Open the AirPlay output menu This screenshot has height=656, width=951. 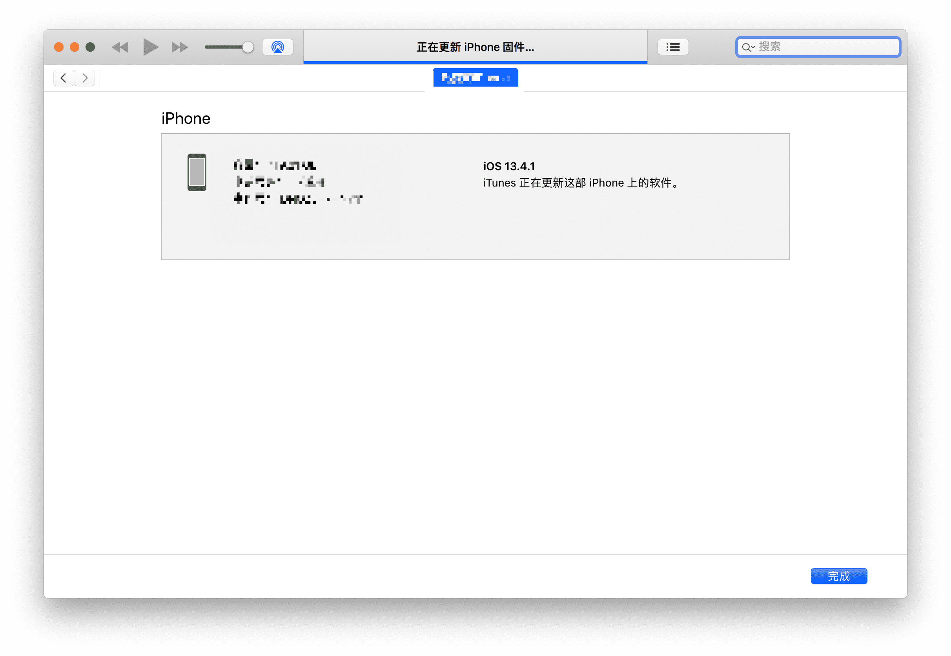[x=278, y=47]
